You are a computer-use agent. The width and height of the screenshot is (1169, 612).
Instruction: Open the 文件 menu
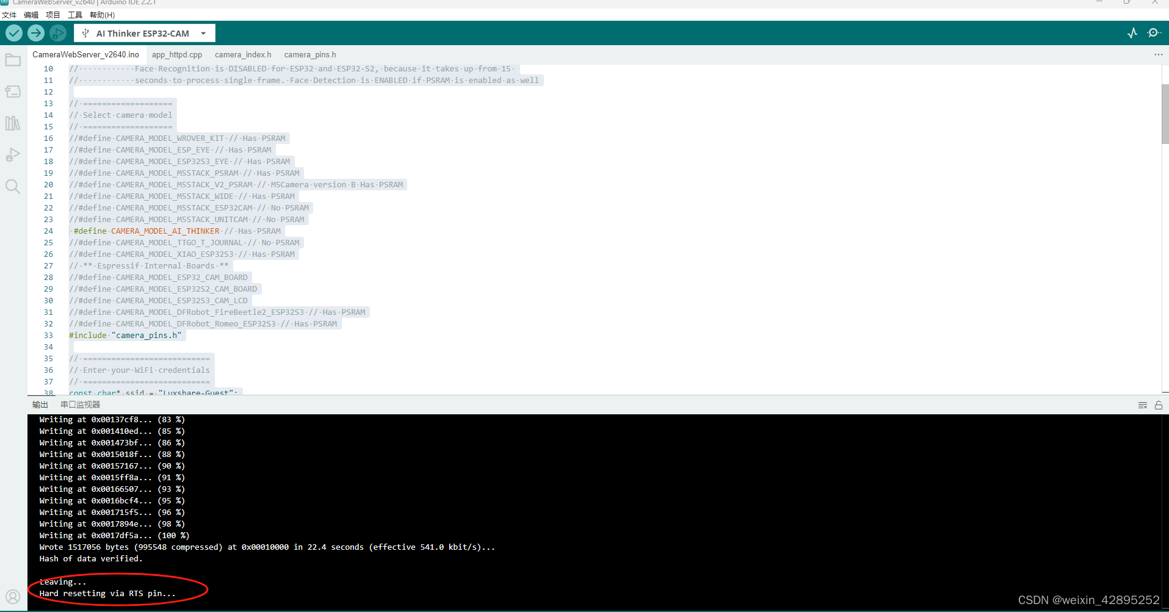tap(9, 15)
